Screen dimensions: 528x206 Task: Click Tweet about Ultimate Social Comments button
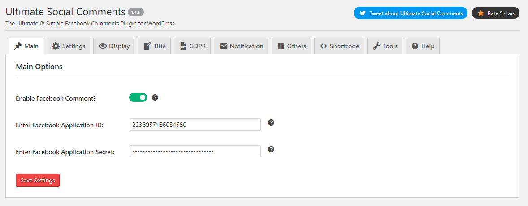point(411,13)
